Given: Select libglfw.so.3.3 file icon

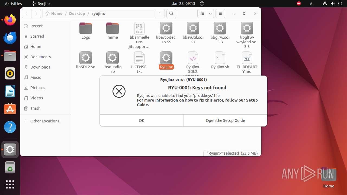Looking at the screenshot, I should [x=220, y=28].
